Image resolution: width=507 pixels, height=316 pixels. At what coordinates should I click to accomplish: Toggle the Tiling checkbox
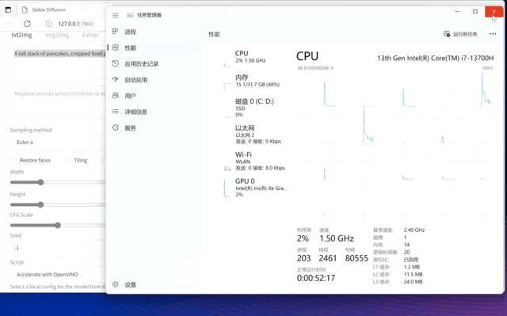(67, 160)
